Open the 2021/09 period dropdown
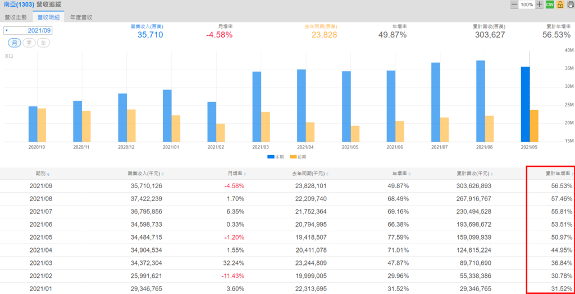The height and width of the screenshot is (294, 575). pyautogui.click(x=28, y=30)
